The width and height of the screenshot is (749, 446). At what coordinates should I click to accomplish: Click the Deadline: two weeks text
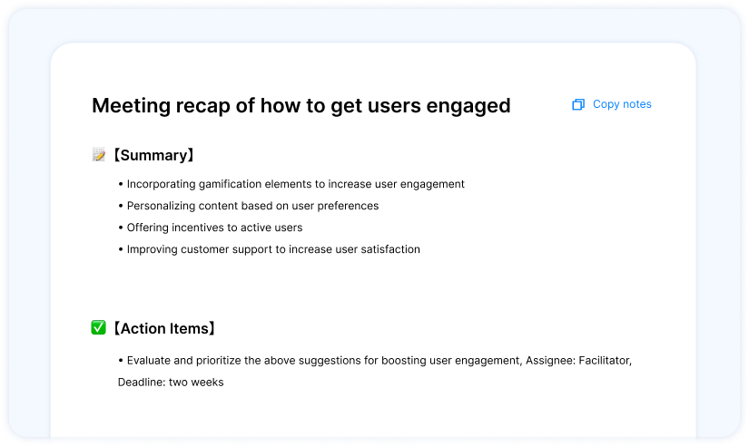171,382
